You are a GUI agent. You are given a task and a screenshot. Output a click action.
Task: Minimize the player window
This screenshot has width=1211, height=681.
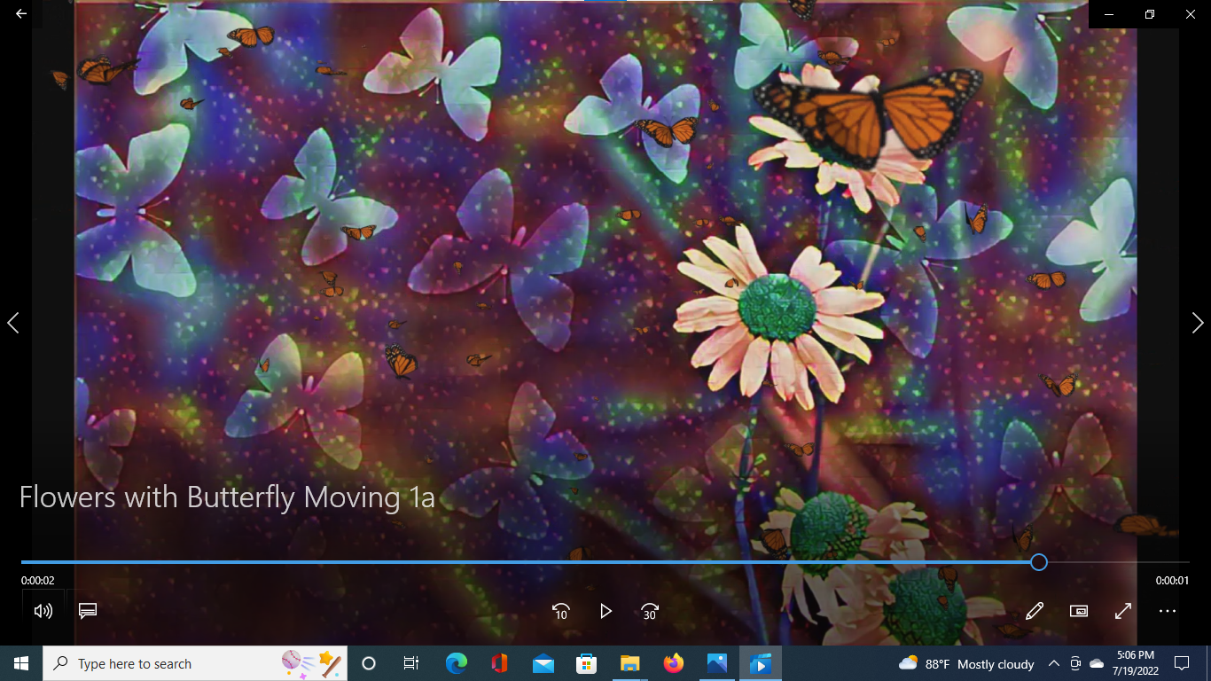(x=1109, y=14)
